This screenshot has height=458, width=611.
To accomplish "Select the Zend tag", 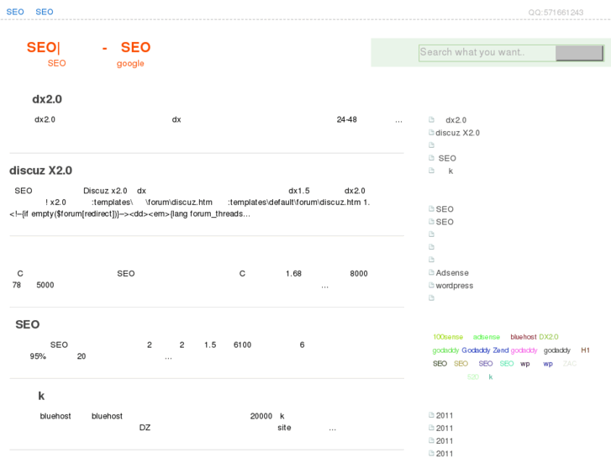I will [x=501, y=350].
